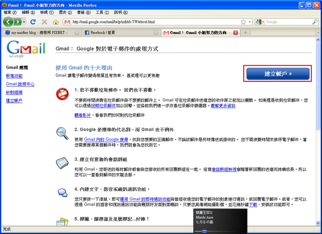Close the PIXNET blog tab
This screenshot has height=234, width=322.
point(77,33)
